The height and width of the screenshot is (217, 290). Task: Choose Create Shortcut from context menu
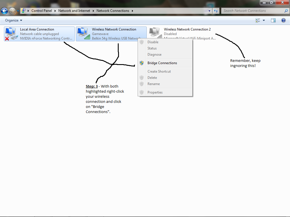click(165, 71)
